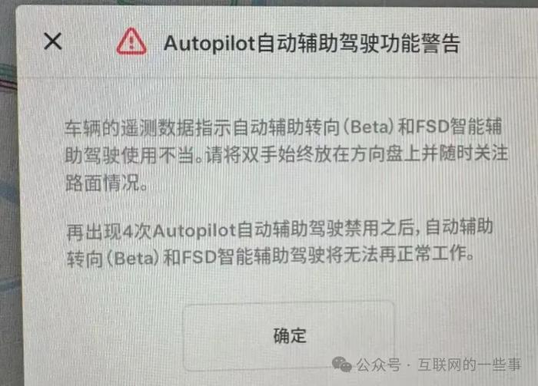Click the divider line below the title

point(278,78)
